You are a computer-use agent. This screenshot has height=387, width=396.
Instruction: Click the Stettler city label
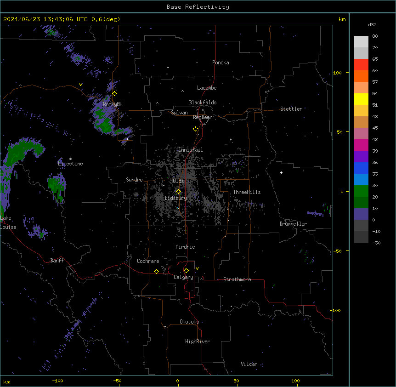click(291, 109)
